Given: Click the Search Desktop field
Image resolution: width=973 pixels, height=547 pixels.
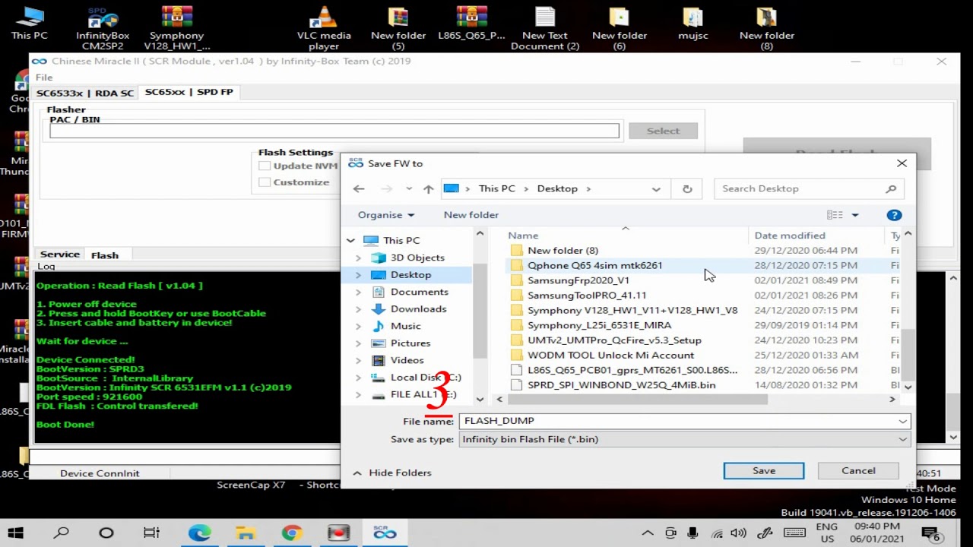Looking at the screenshot, I should pyautogui.click(x=800, y=188).
